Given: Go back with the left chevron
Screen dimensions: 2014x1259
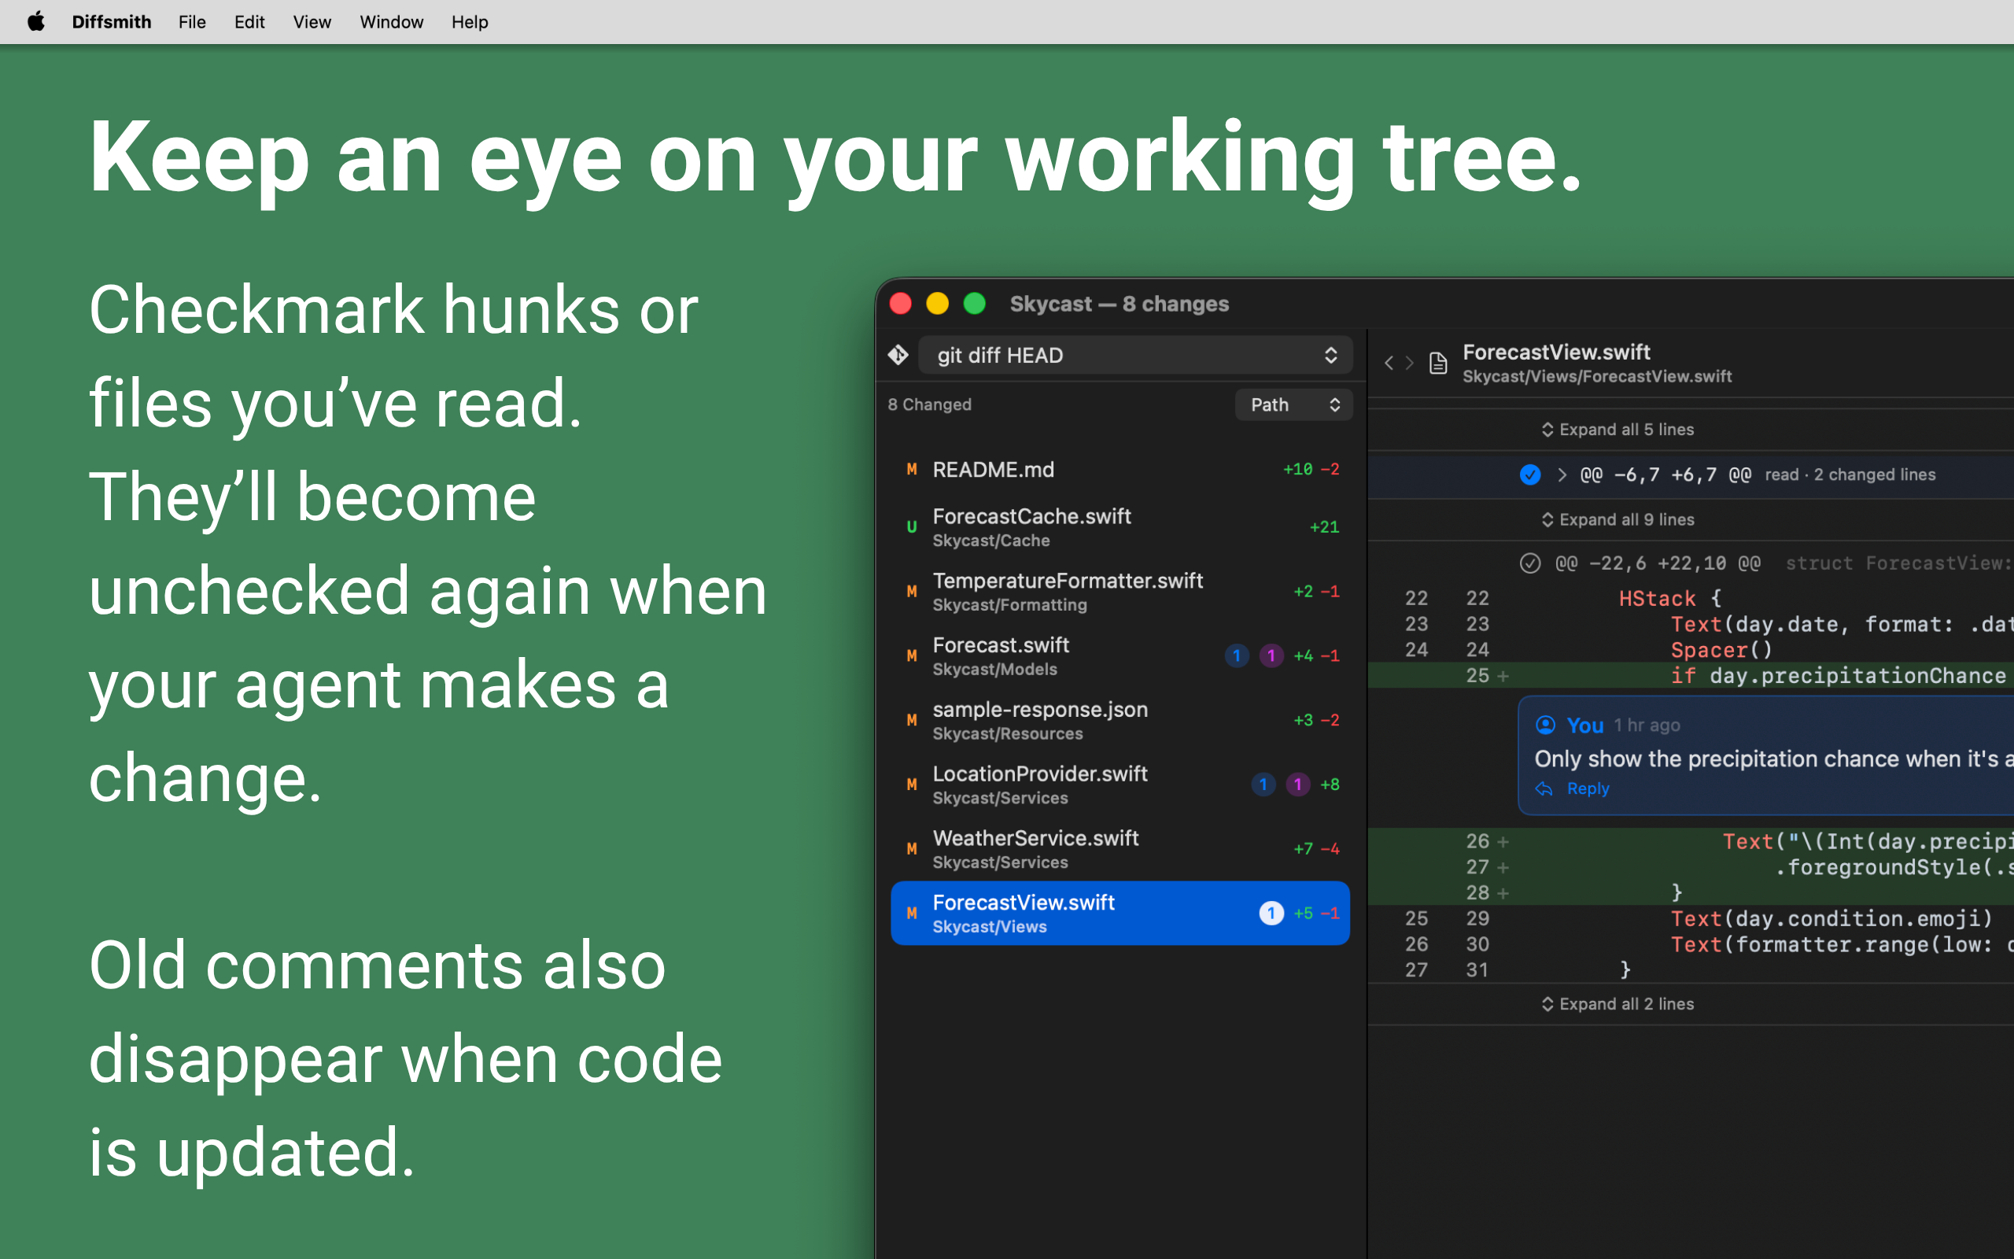Looking at the screenshot, I should click(x=1388, y=363).
